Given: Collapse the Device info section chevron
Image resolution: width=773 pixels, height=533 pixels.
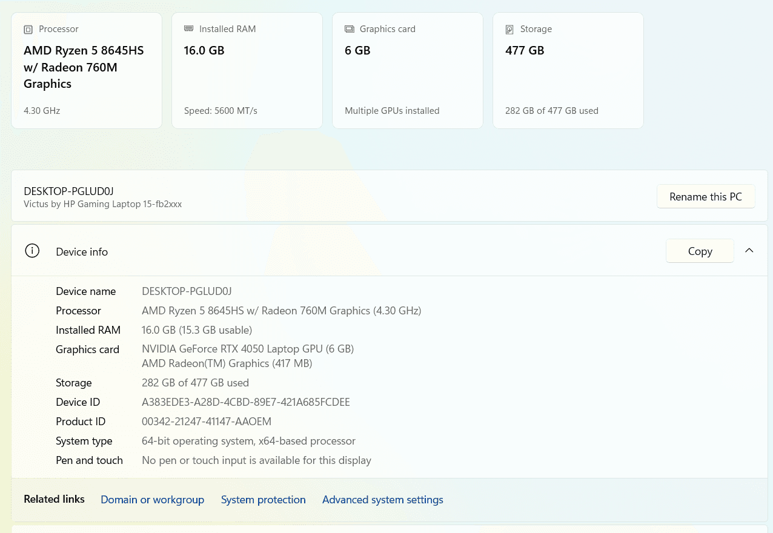Looking at the screenshot, I should [749, 251].
